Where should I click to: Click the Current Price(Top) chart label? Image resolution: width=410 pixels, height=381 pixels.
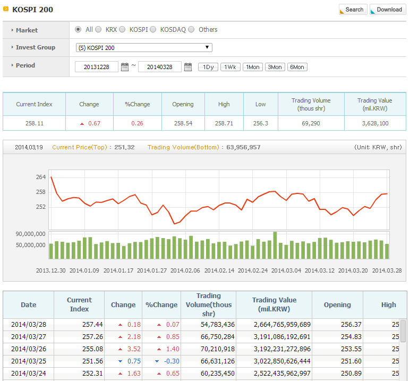pos(80,147)
